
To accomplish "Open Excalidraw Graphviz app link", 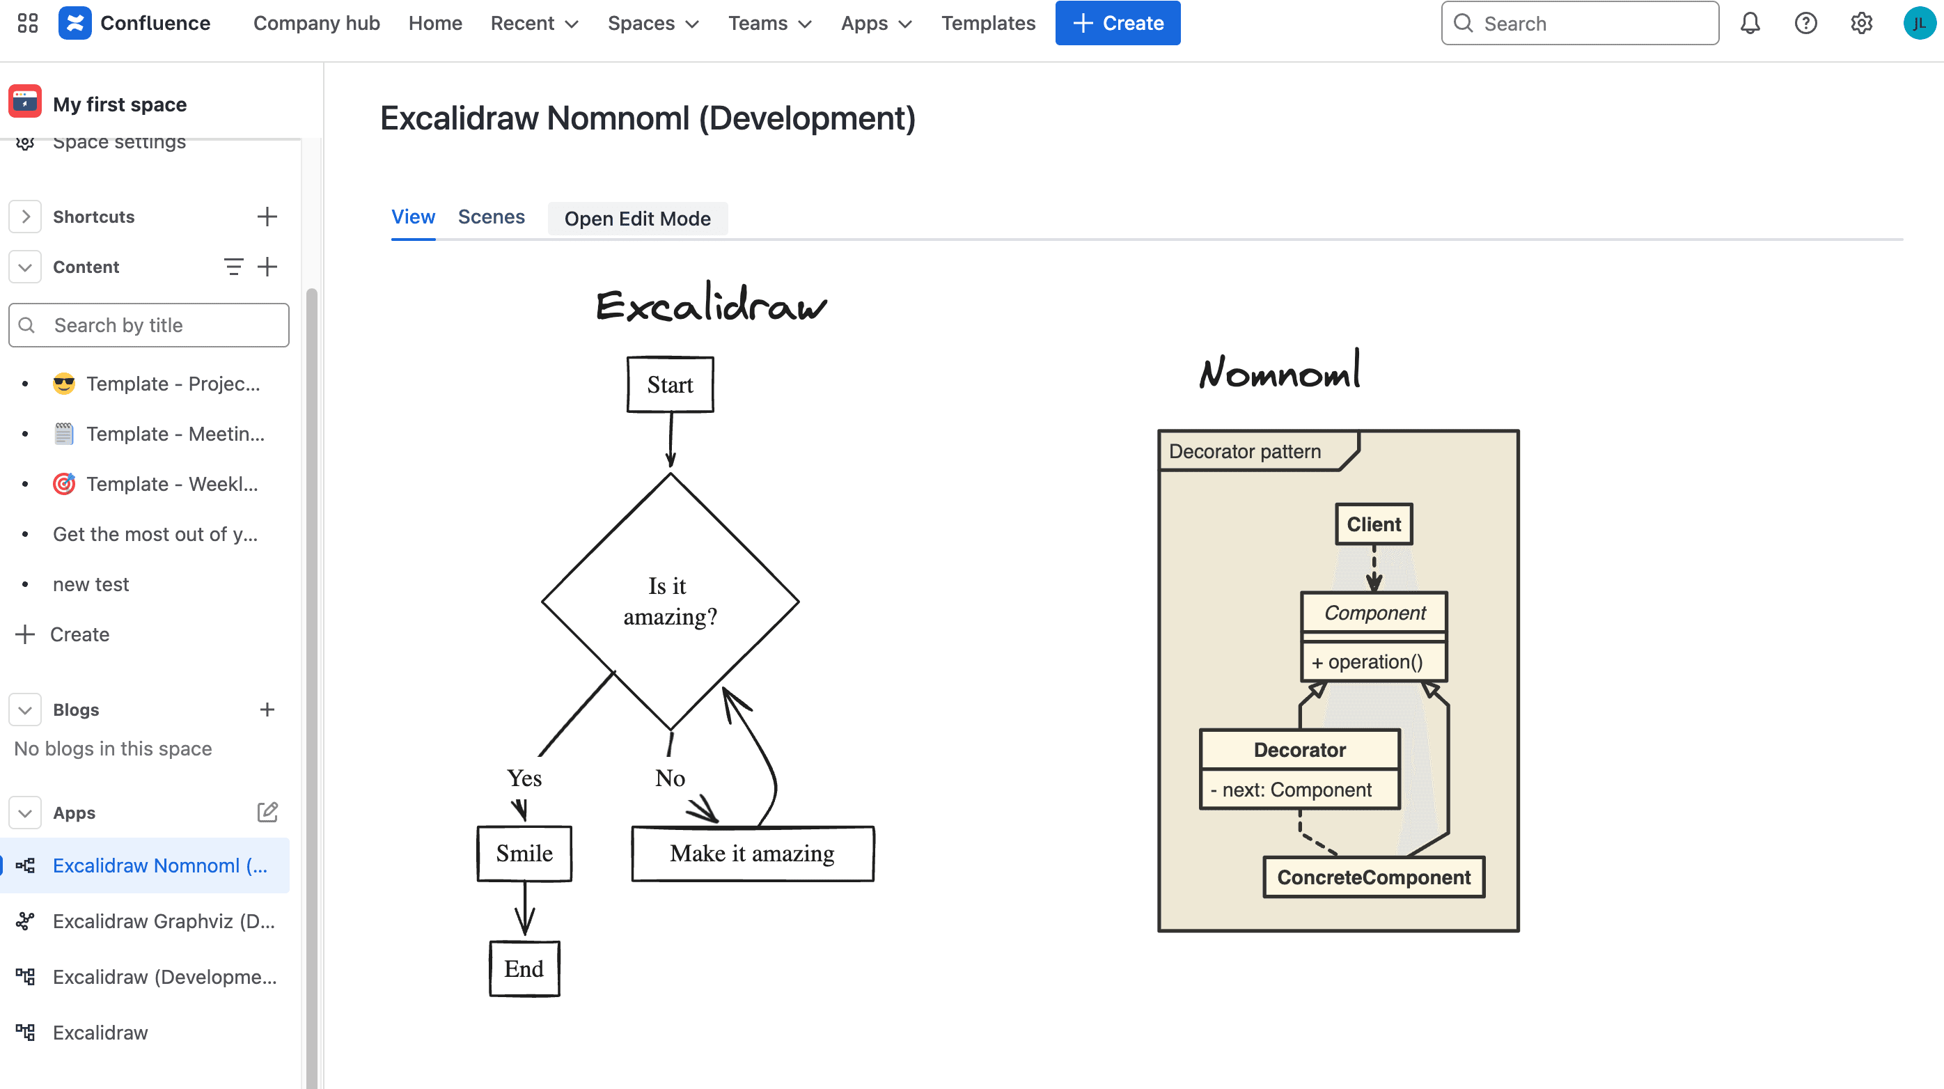I will pos(164,921).
